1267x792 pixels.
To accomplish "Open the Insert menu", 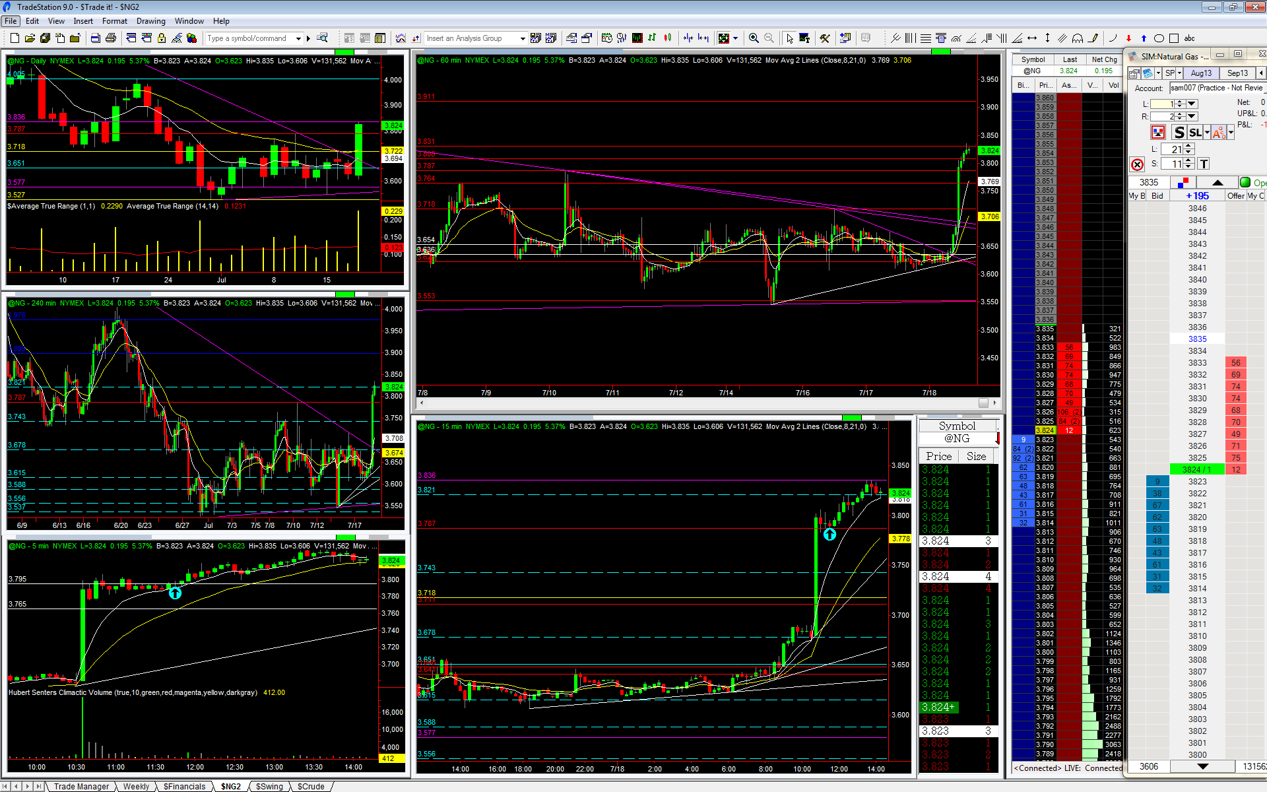I will [x=83, y=21].
